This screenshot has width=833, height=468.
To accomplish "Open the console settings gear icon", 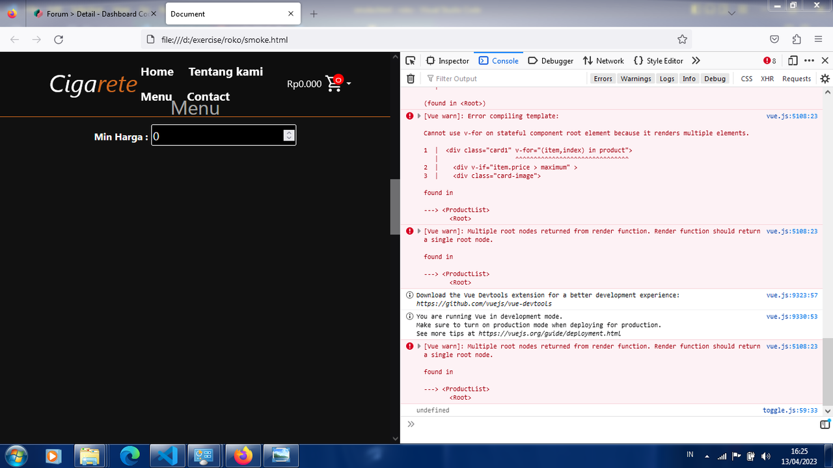I will (825, 79).
